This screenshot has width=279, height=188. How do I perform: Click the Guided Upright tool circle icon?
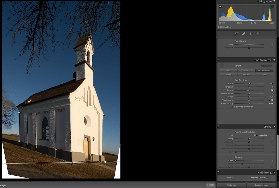[222, 66]
